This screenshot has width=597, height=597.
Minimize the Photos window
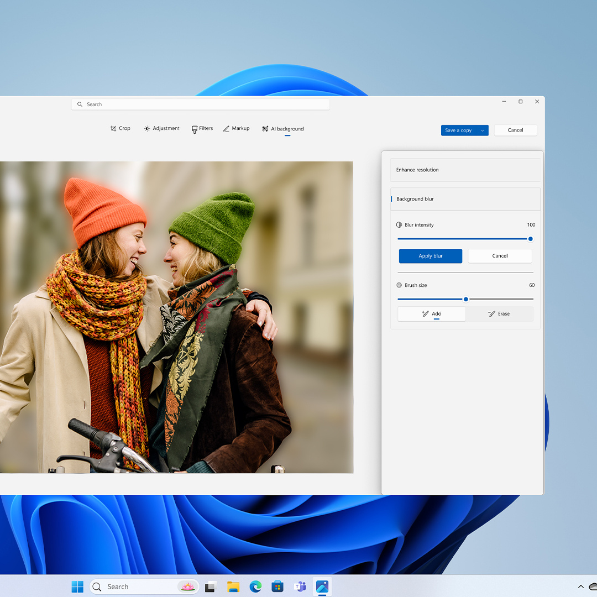point(504,102)
